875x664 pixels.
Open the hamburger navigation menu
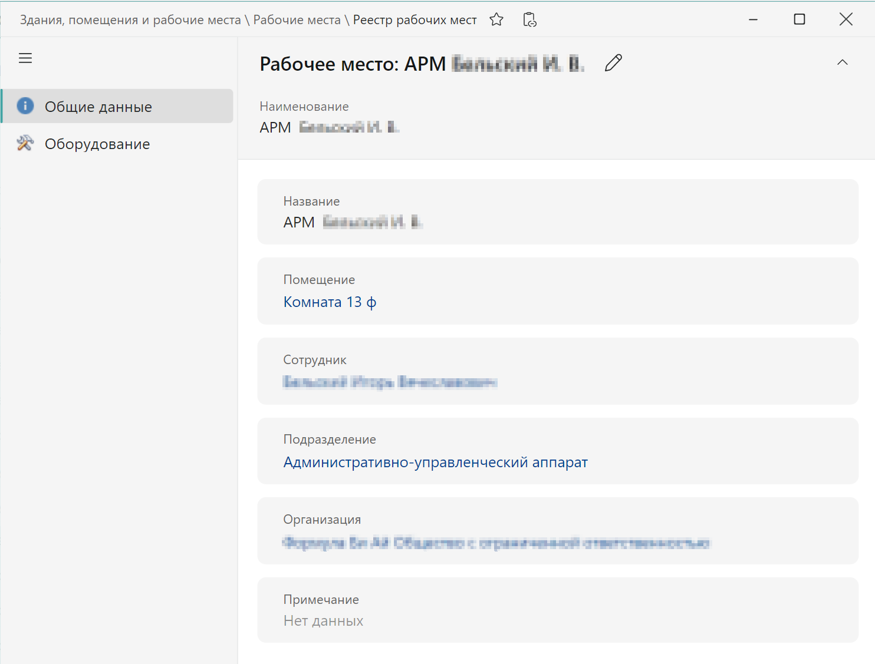(x=25, y=58)
